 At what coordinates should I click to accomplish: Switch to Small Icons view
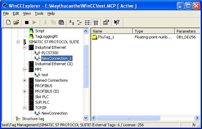click(x=80, y=22)
